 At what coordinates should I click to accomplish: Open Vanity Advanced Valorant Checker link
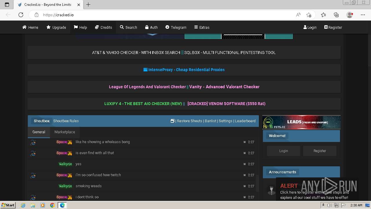tap(224, 87)
